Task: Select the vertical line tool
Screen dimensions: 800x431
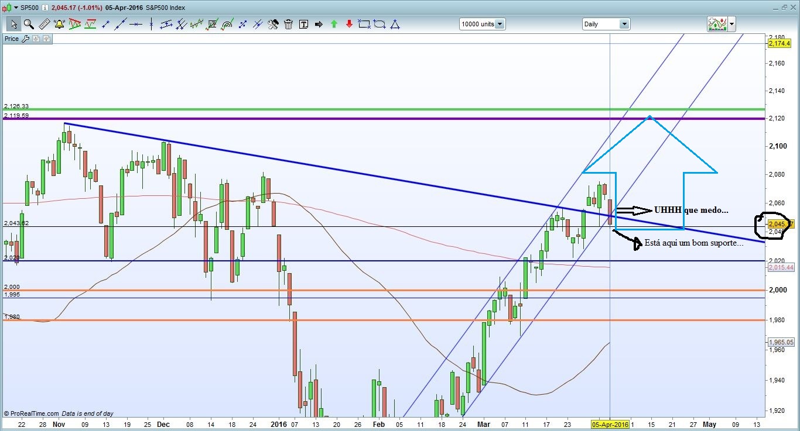Action: coord(151,24)
